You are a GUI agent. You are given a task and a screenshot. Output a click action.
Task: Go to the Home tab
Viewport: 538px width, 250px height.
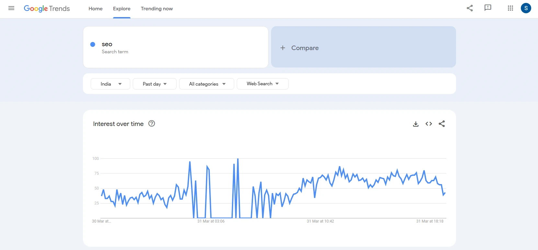pos(96,9)
